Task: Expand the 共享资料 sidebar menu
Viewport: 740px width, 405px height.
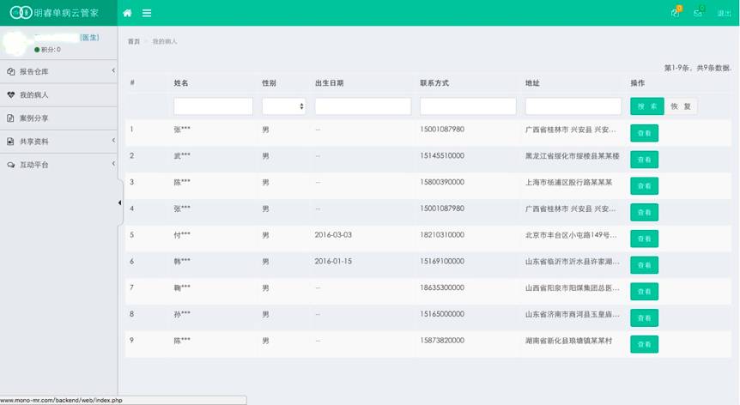Action: click(58, 141)
